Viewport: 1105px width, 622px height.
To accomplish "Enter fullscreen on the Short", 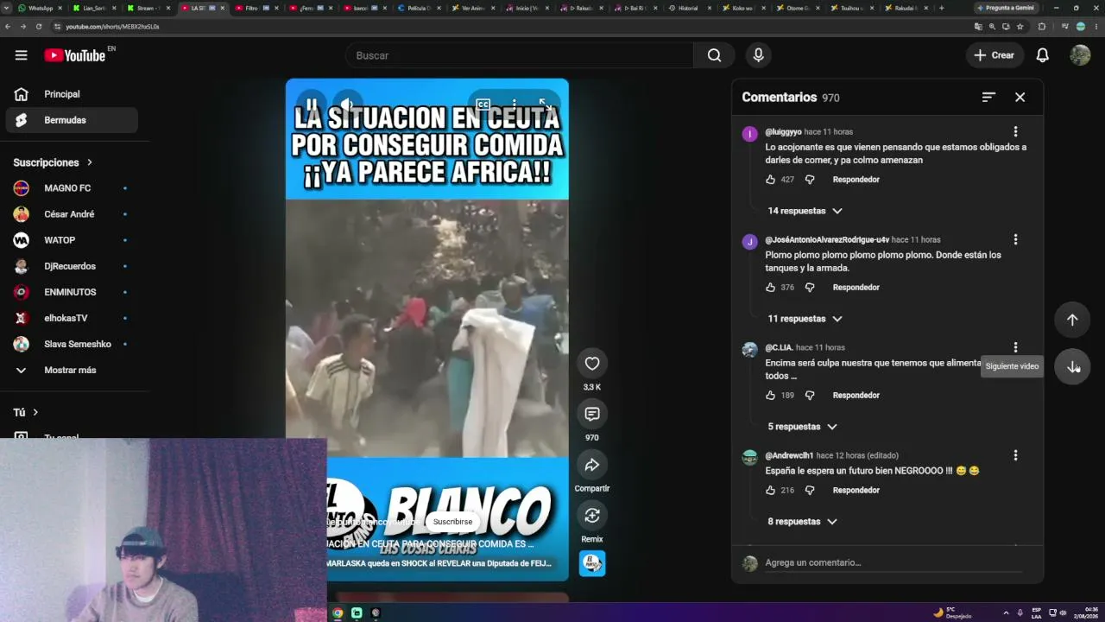I will pos(546,105).
